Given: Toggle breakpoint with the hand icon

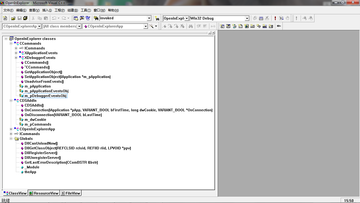Looking at the screenshot, I should coord(287,18).
